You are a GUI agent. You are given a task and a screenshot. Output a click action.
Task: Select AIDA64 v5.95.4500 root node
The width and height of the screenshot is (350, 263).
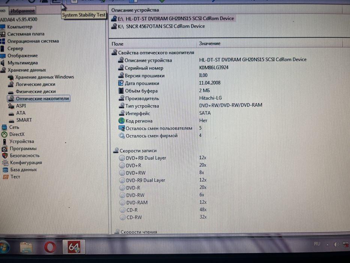pyautogui.click(x=19, y=20)
